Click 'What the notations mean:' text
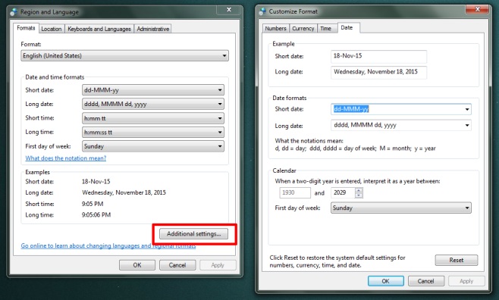 [309, 141]
